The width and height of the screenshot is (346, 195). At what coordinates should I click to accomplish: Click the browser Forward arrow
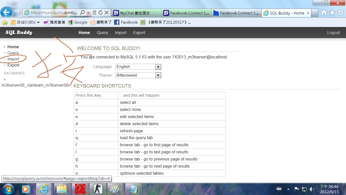pos(17,12)
